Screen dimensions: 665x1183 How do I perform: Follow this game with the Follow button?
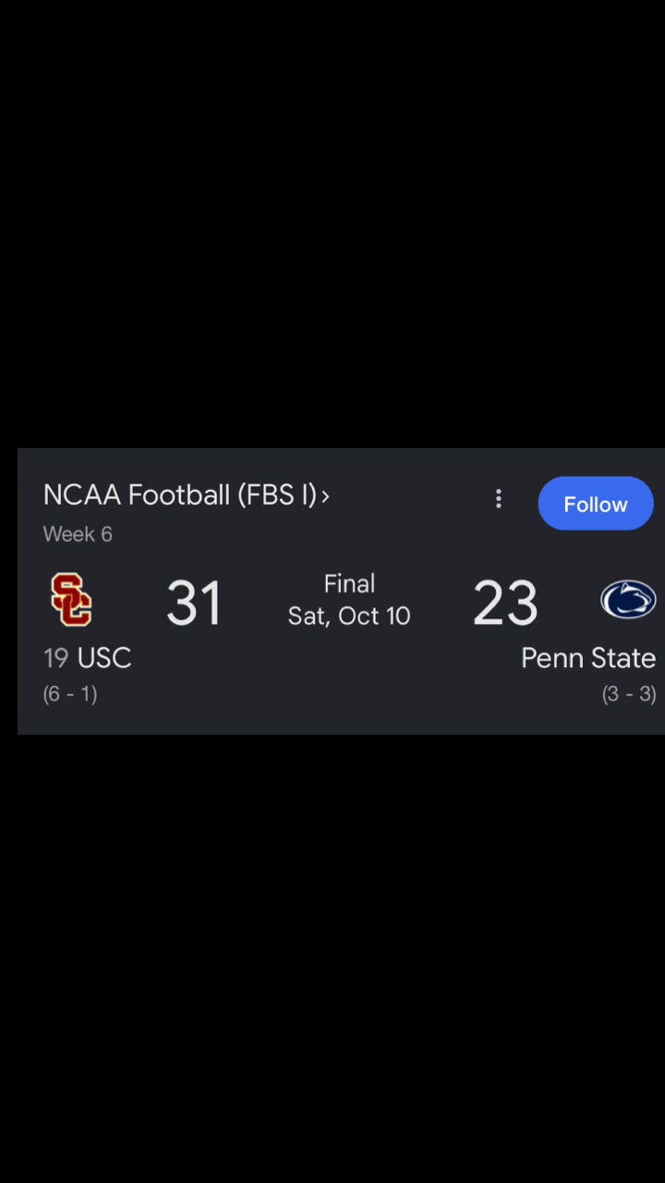coord(596,504)
